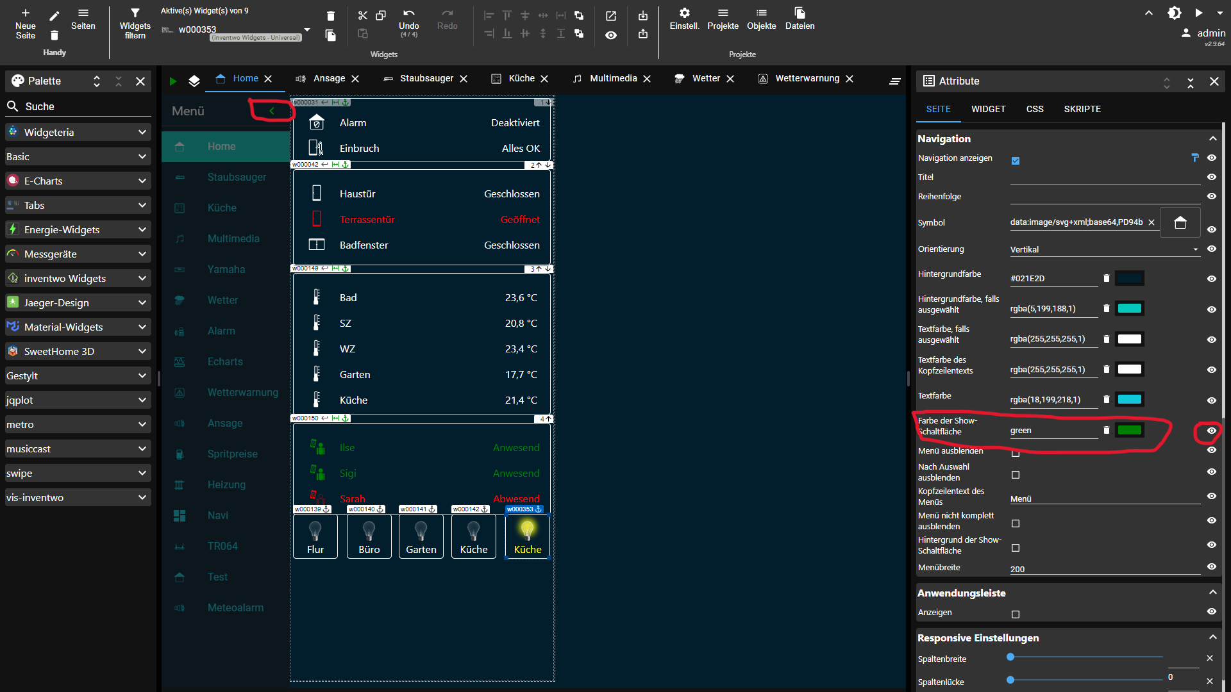This screenshot has width=1231, height=692.
Task: Collapse the Anwendungsleiste section
Action: point(1212,593)
